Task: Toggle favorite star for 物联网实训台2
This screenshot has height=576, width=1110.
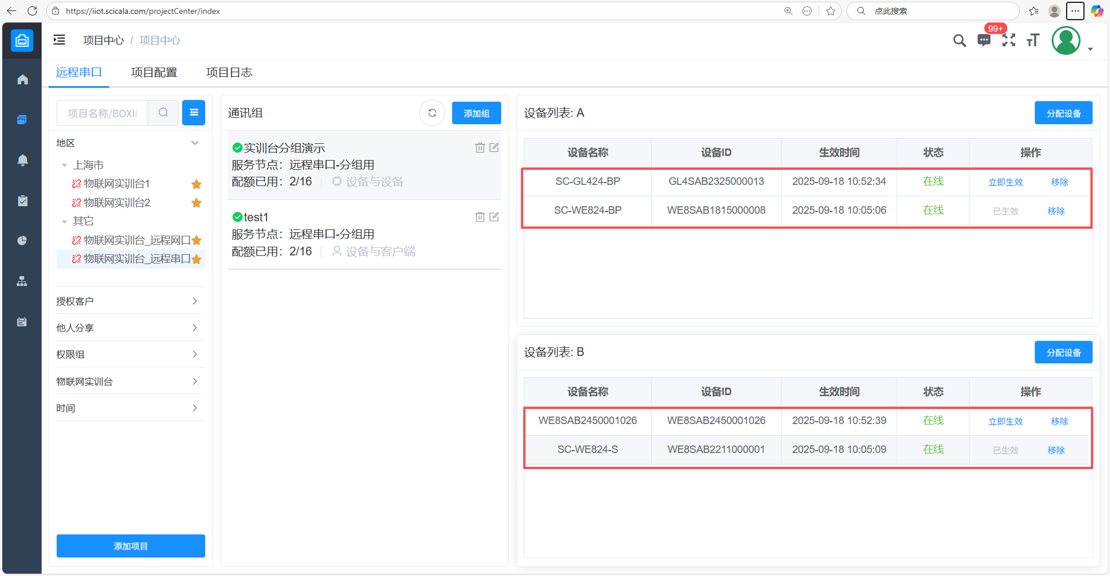Action: (197, 203)
